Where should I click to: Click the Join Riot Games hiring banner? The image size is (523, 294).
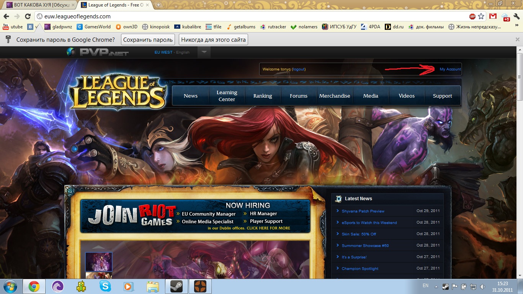[x=195, y=216]
